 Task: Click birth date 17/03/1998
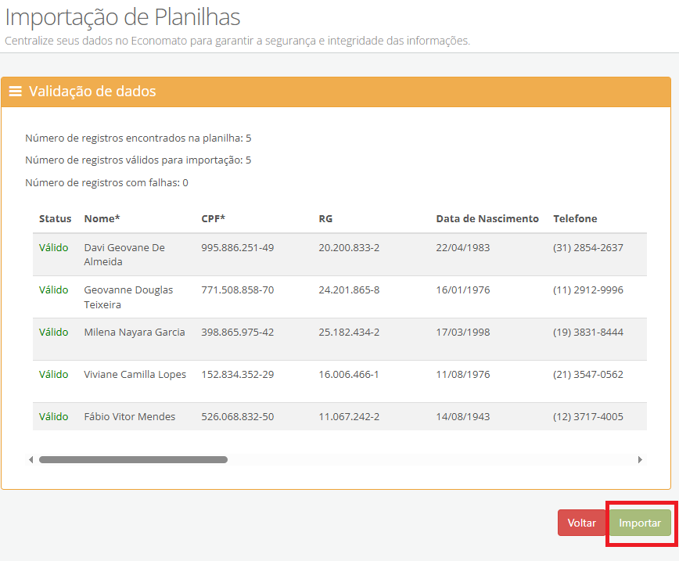[x=463, y=333]
